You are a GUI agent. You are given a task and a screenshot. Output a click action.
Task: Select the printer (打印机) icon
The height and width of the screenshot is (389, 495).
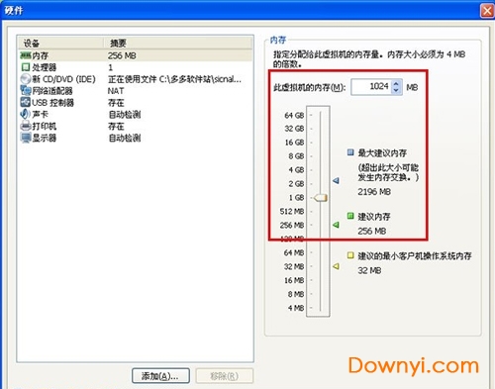[26, 126]
